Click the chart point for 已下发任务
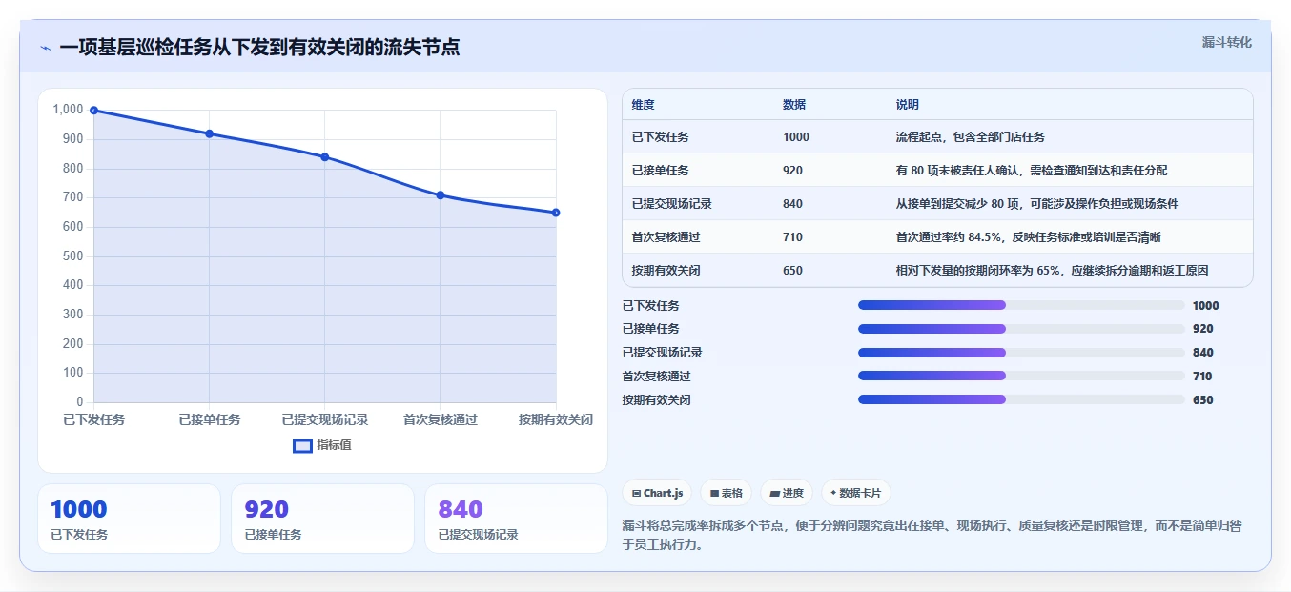The image size is (1291, 592). coord(93,111)
